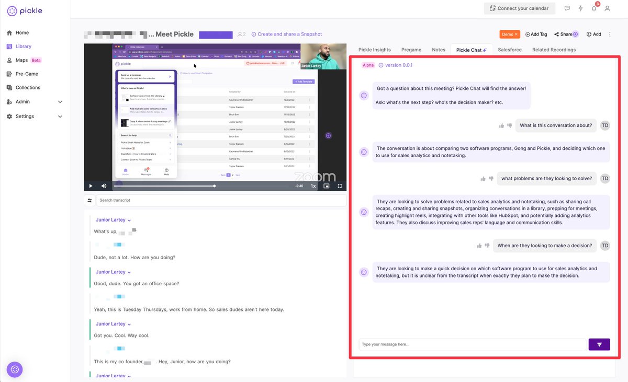The width and height of the screenshot is (628, 382).
Task: Expand the Admin menu chevron
Action: coord(60,102)
